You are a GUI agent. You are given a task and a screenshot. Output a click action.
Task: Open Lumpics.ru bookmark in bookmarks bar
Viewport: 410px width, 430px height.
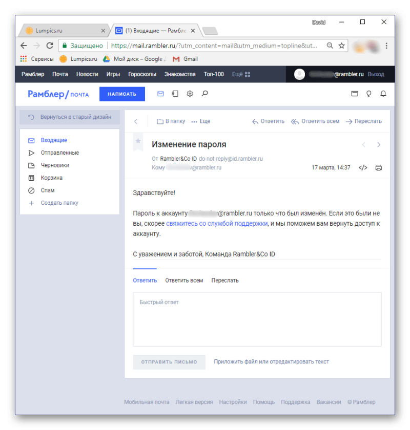[78, 59]
